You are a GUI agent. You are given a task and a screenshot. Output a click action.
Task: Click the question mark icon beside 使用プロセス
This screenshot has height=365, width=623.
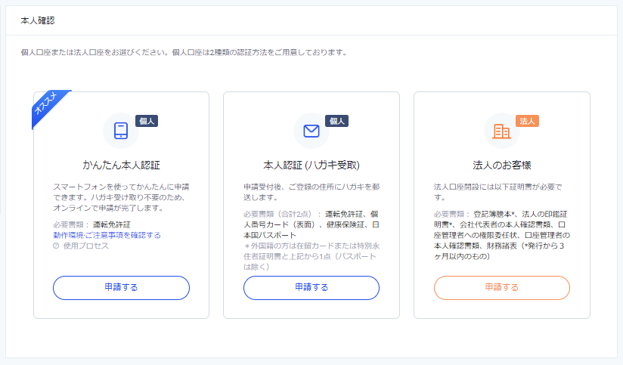tap(57, 246)
